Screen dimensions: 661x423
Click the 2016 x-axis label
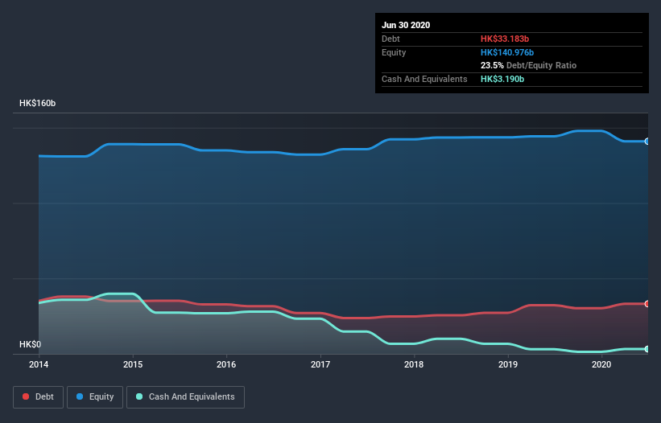226,364
